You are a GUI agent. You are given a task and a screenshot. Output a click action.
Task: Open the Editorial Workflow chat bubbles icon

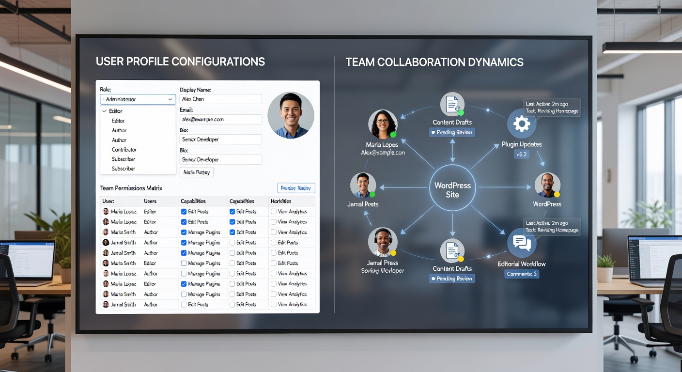pyautogui.click(x=522, y=243)
